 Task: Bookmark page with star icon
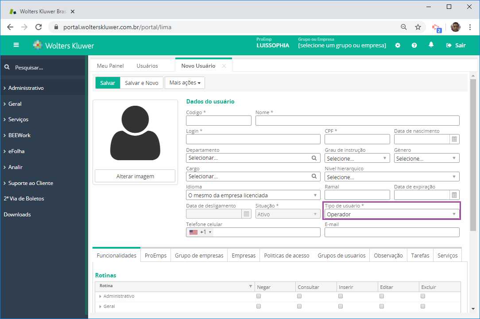pyautogui.click(x=418, y=27)
